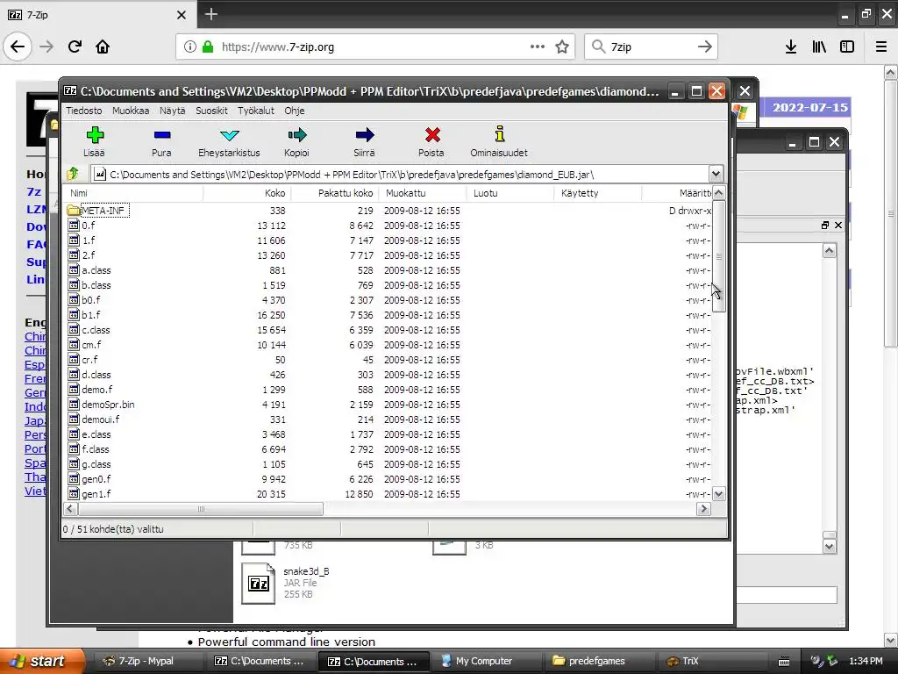The width and height of the screenshot is (898, 674).
Task: Sort by the Nimi column header
Action: 133,193
